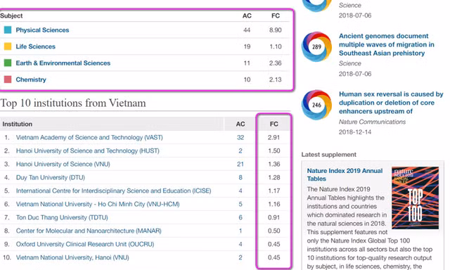Image resolution: width=450 pixels, height=270 pixels.
Task: Click the AC count 32 for VAST
Action: [x=240, y=137]
